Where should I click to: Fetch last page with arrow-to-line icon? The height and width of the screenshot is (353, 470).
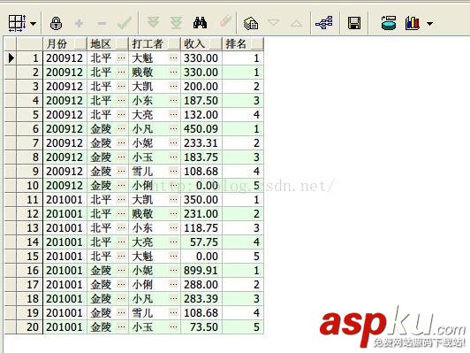point(176,23)
